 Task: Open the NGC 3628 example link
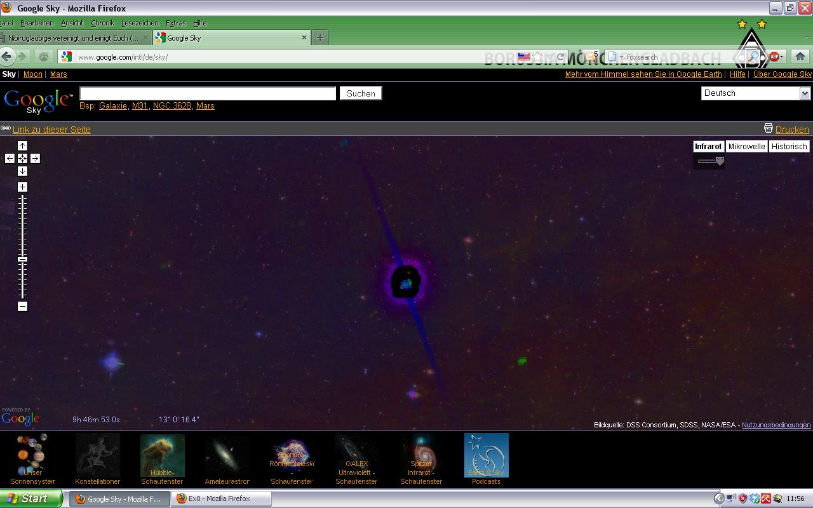point(172,106)
